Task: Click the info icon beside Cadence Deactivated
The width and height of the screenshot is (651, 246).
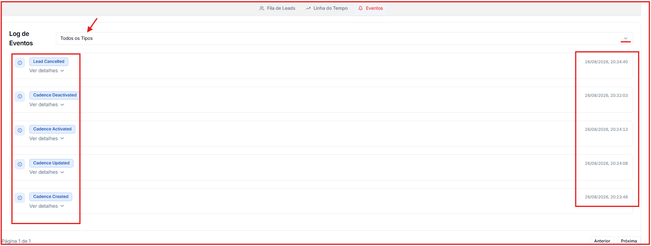Action: pos(20,96)
